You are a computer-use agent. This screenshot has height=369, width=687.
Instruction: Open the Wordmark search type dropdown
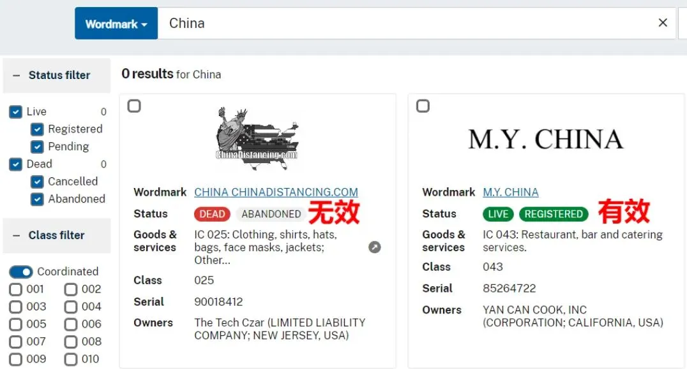(116, 23)
